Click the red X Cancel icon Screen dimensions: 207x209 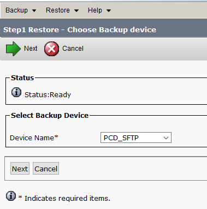[x=51, y=49]
